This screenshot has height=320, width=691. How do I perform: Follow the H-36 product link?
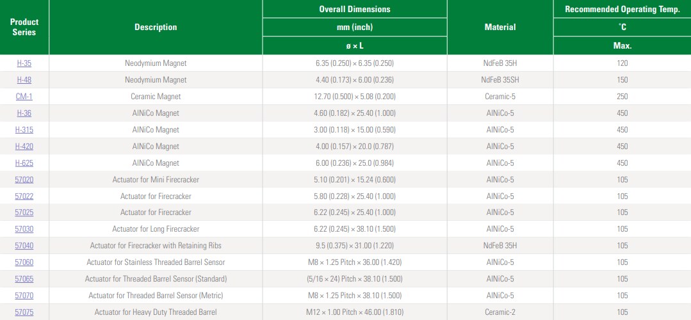click(24, 113)
